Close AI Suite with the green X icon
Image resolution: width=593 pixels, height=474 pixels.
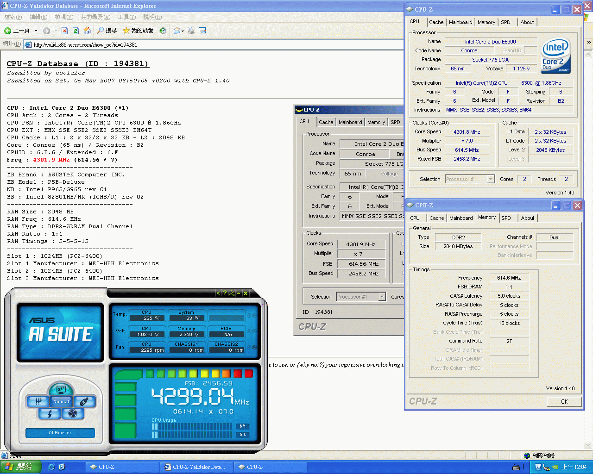pos(246,293)
